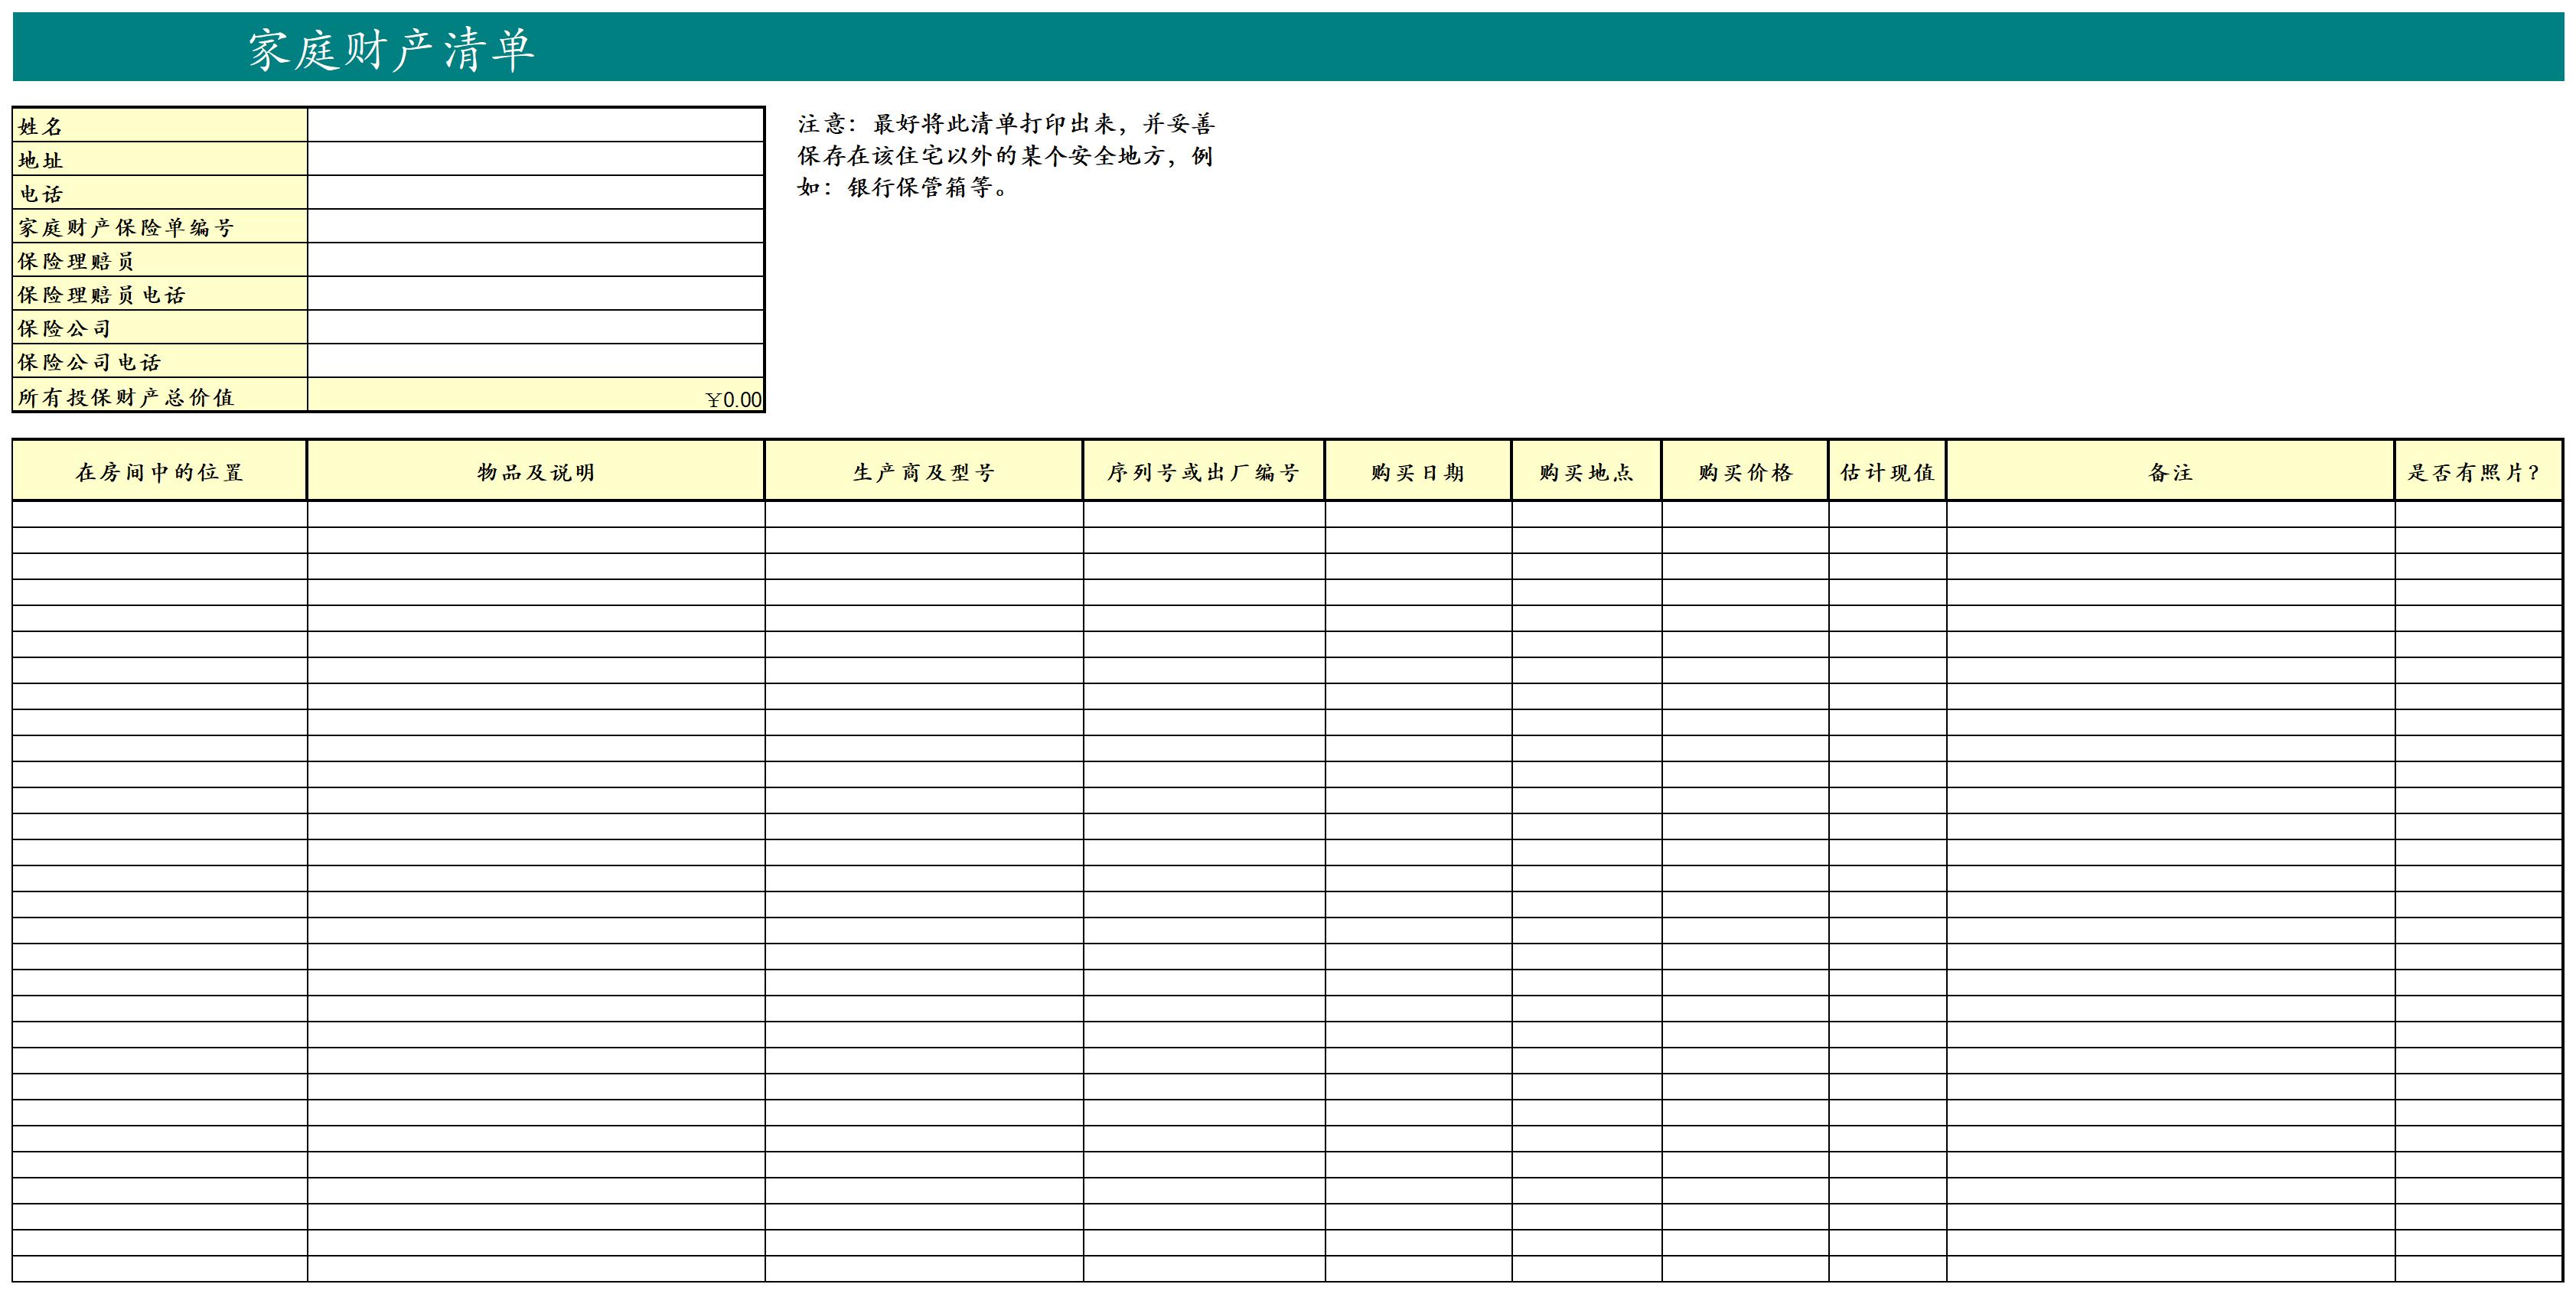The height and width of the screenshot is (1294, 2576).
Task: Select the 家庭财产保险单编号 value cell
Action: pos(535,227)
